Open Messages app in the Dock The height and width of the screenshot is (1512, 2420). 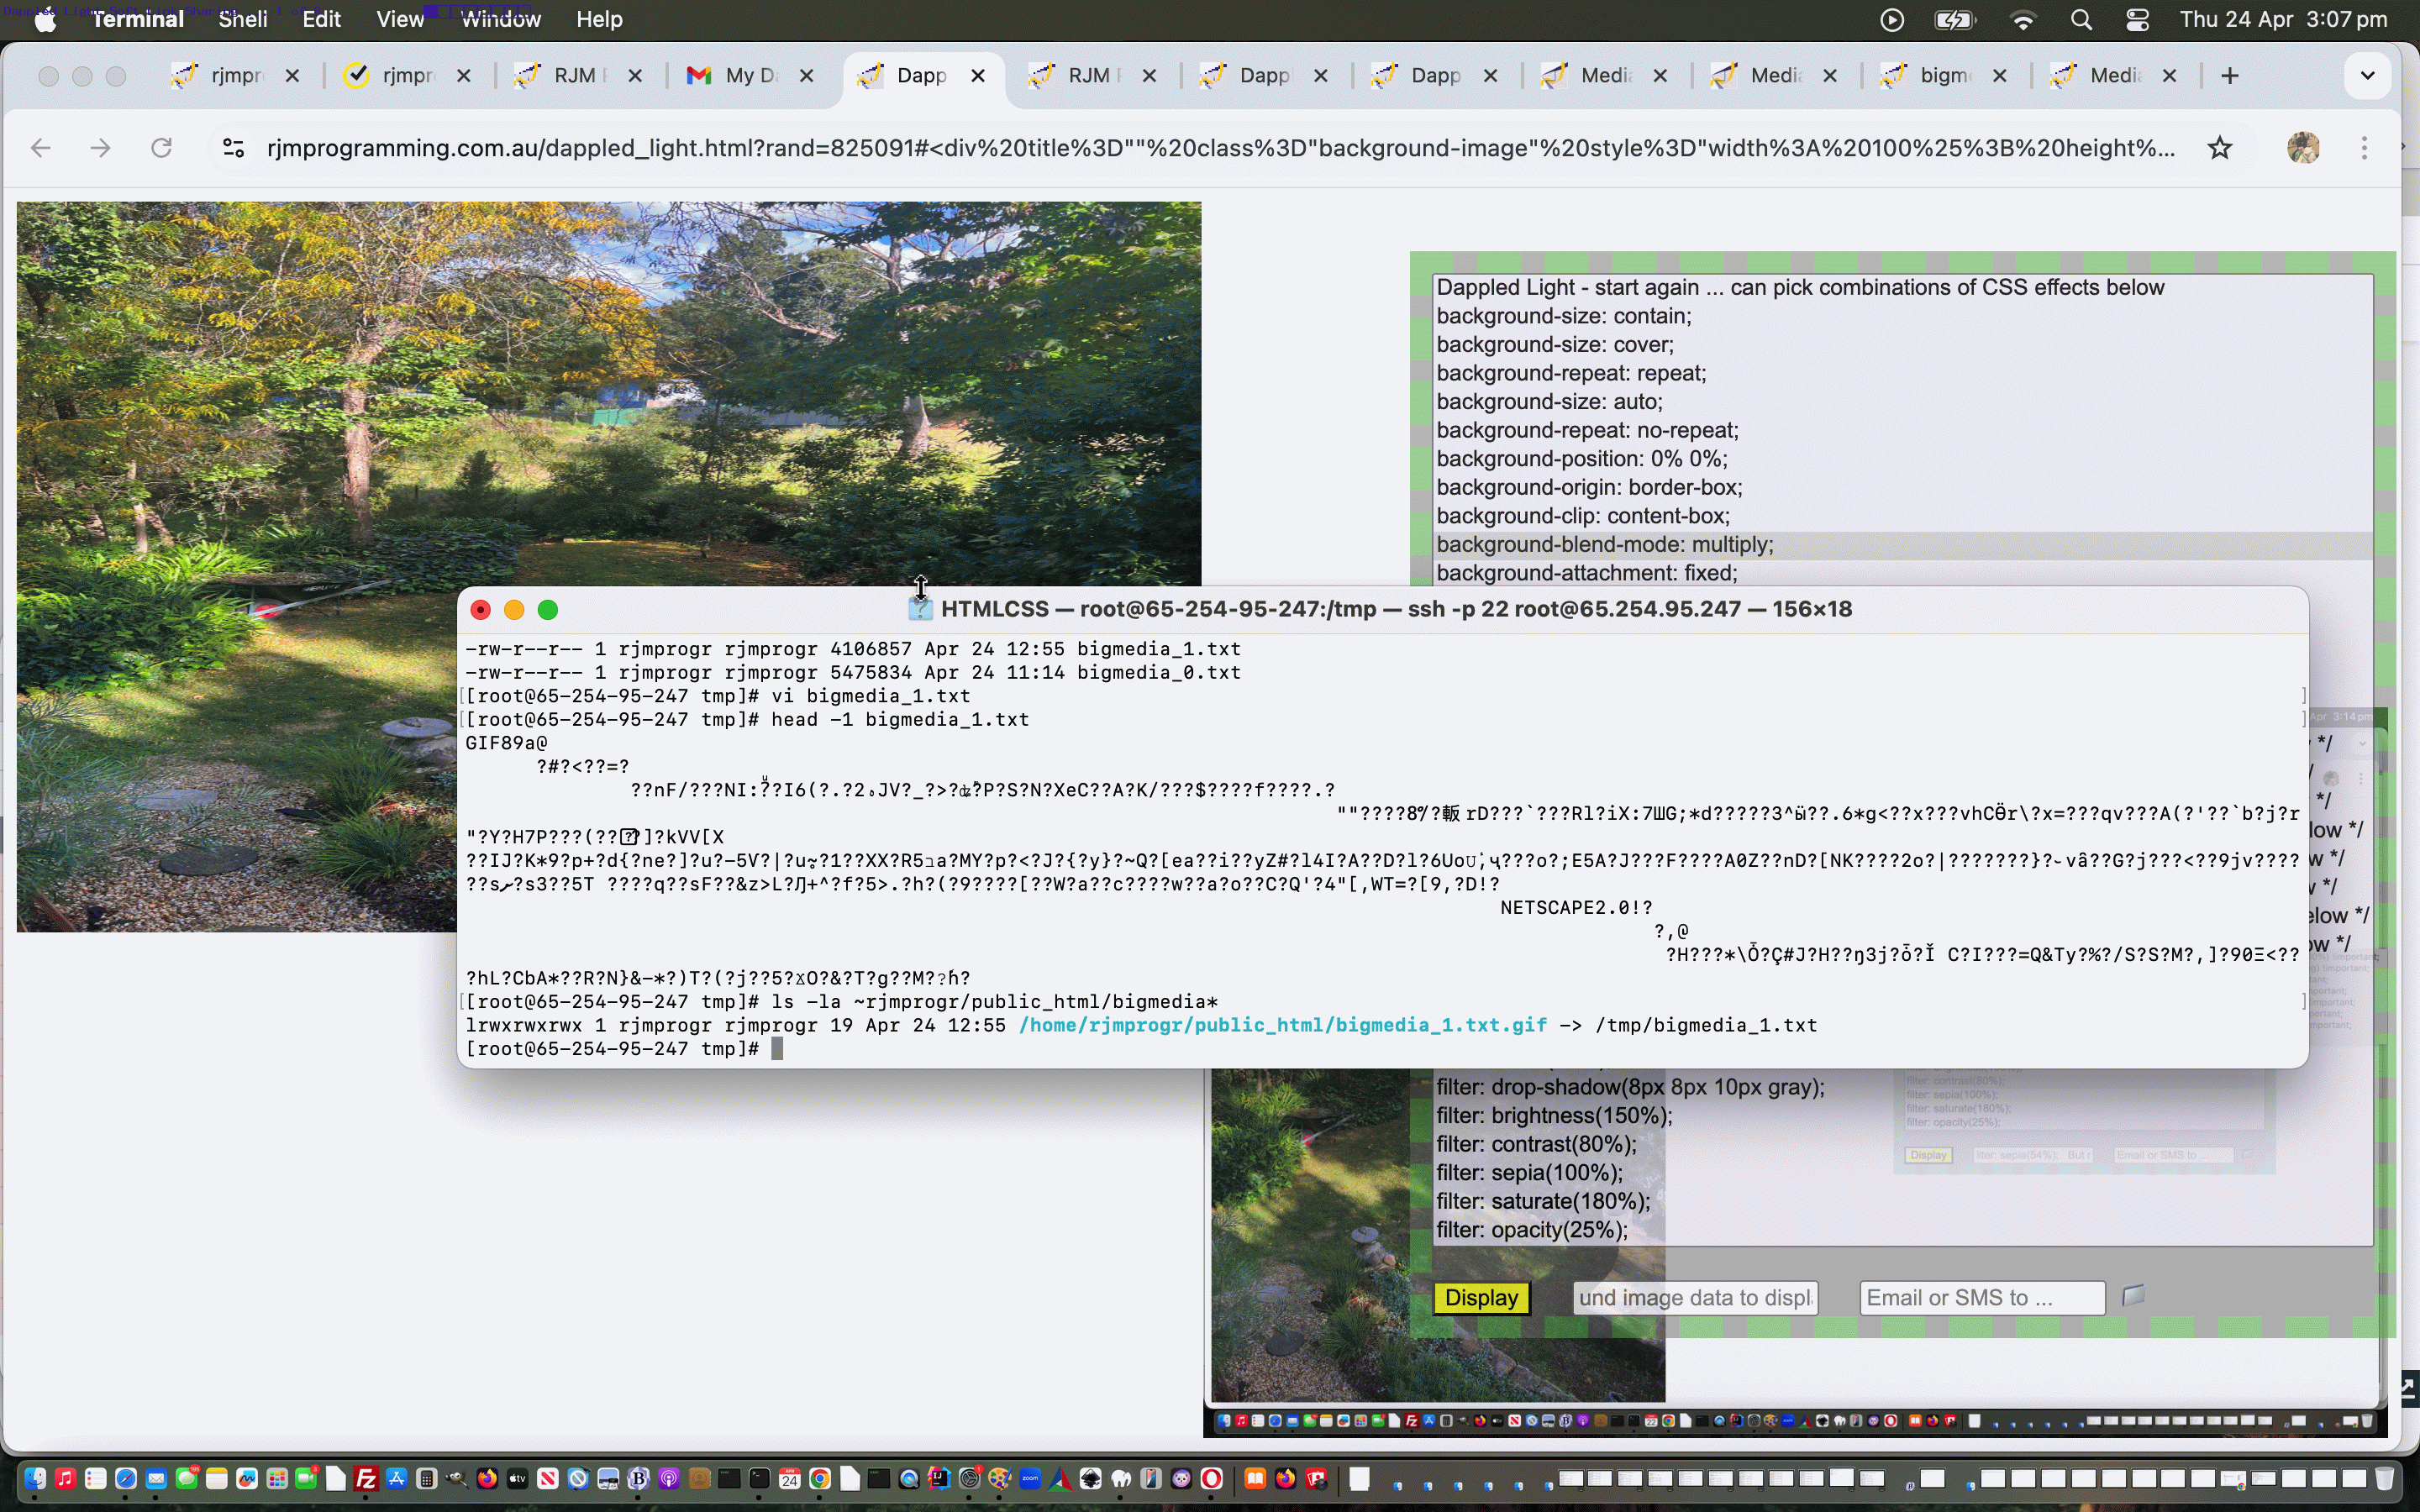(x=186, y=1479)
